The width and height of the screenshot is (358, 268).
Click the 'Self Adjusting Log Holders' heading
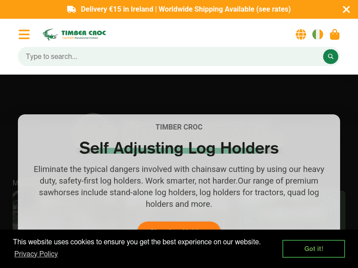tap(179, 148)
